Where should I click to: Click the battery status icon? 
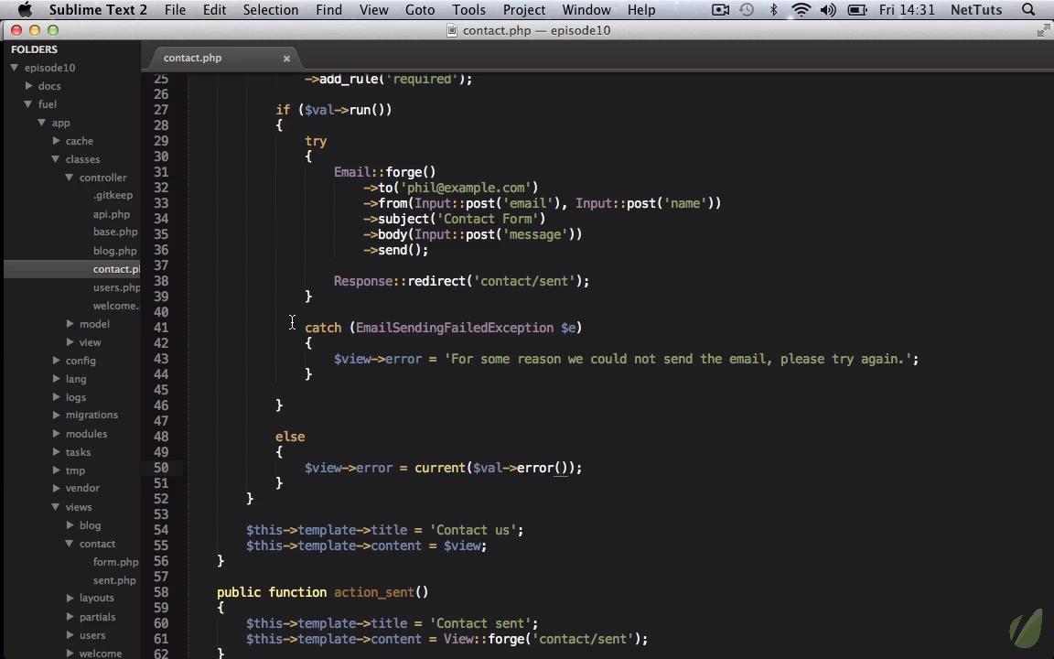pos(857,9)
